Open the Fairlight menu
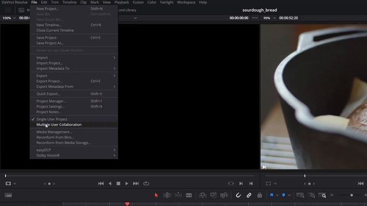Image resolution: width=367 pixels, height=206 pixels. coord(167,2)
